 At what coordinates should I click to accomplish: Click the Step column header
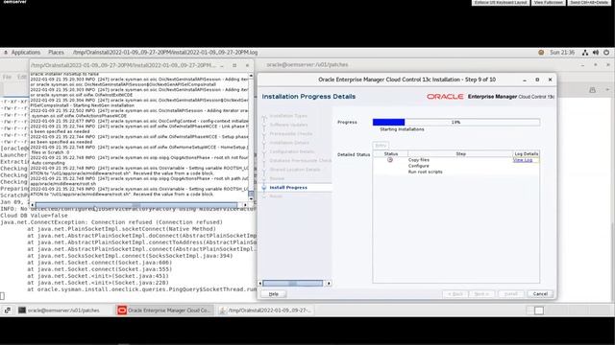point(460,153)
